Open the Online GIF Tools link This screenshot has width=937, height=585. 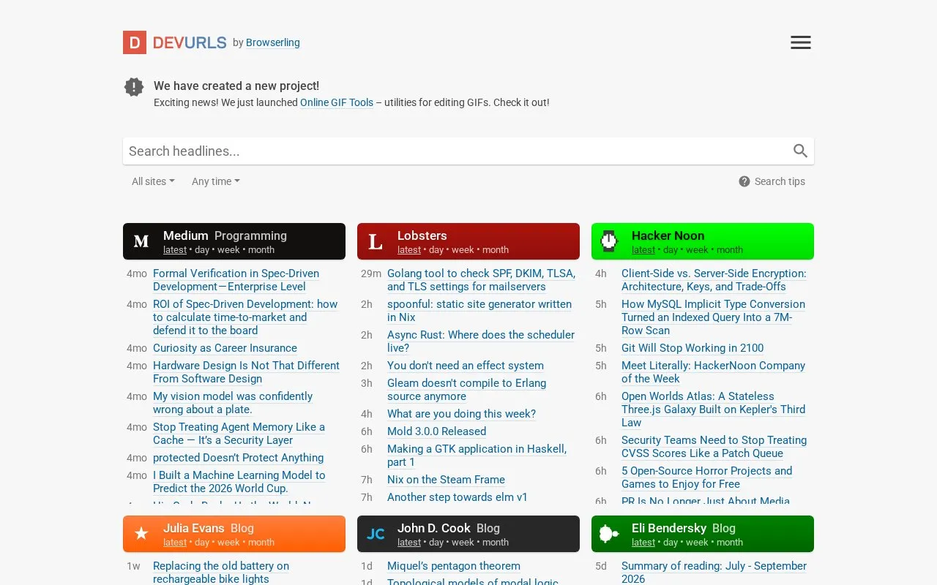pyautogui.click(x=337, y=102)
